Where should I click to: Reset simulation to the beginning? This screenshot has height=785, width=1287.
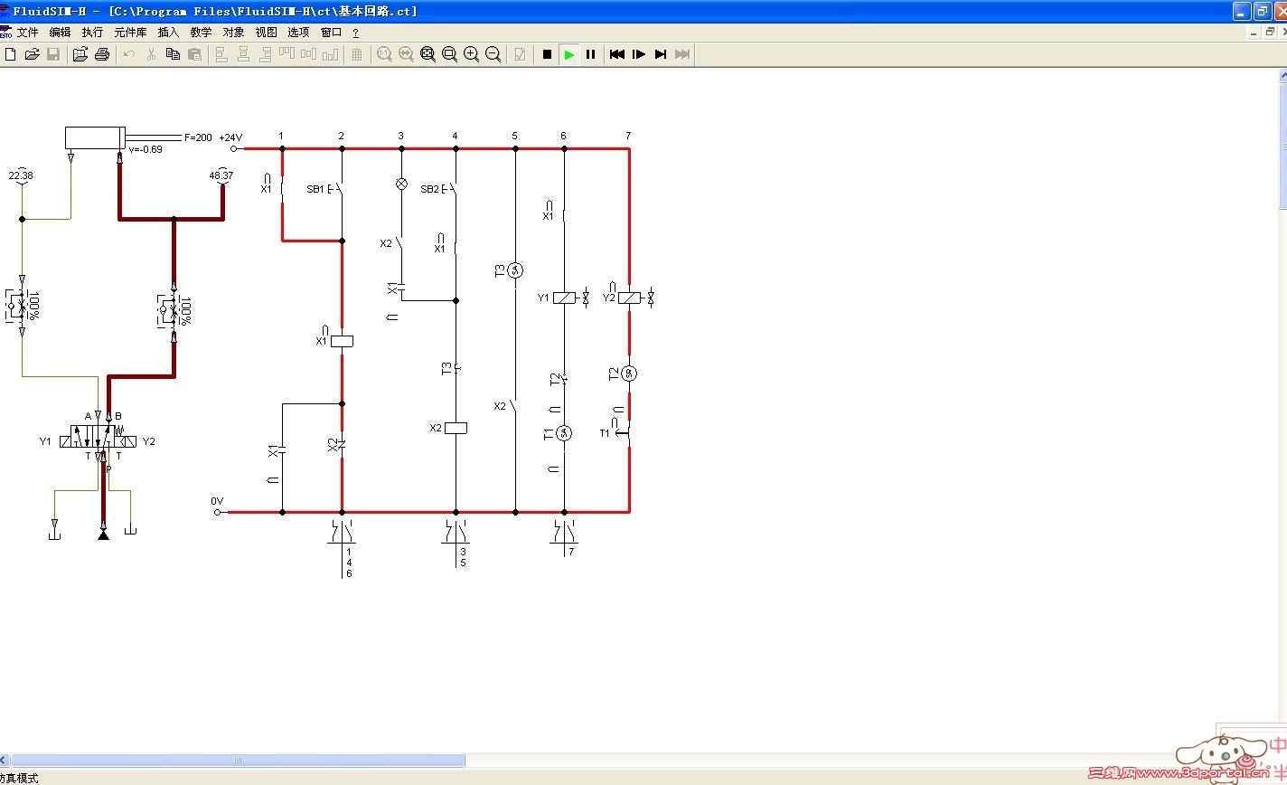[x=617, y=54]
